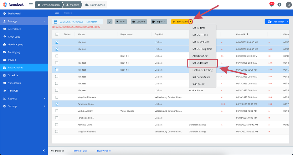Open the Privacy Policy link

coord(103,151)
